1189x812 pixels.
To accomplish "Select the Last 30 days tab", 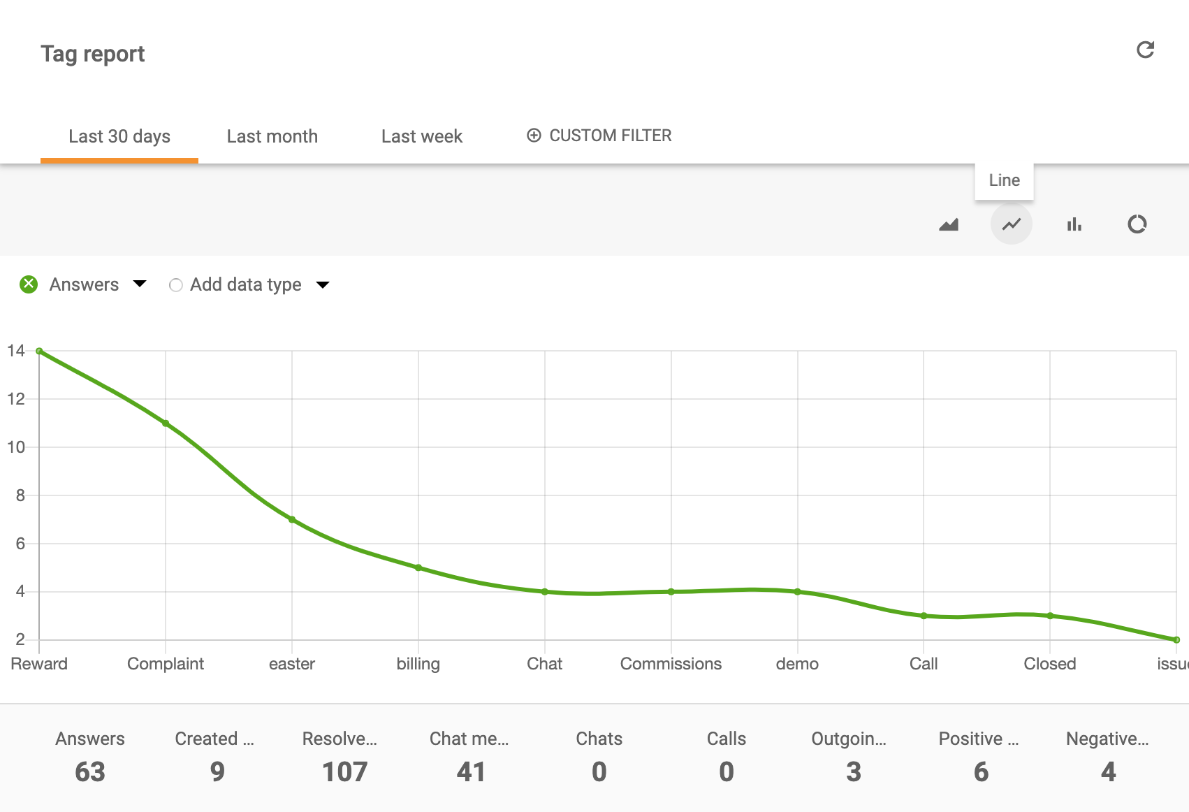I will coord(119,136).
